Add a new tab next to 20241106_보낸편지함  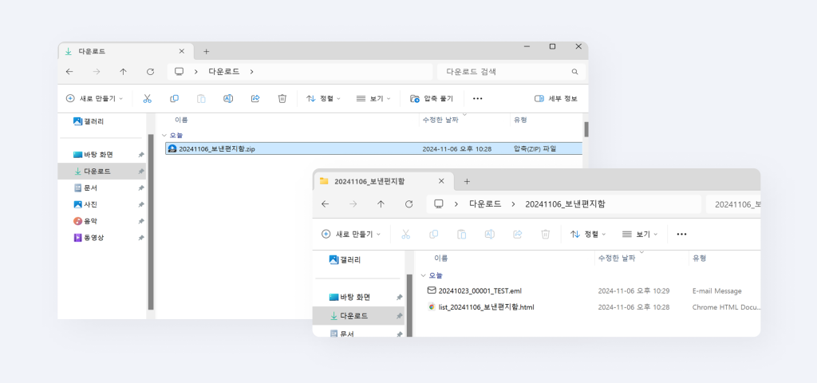click(467, 181)
